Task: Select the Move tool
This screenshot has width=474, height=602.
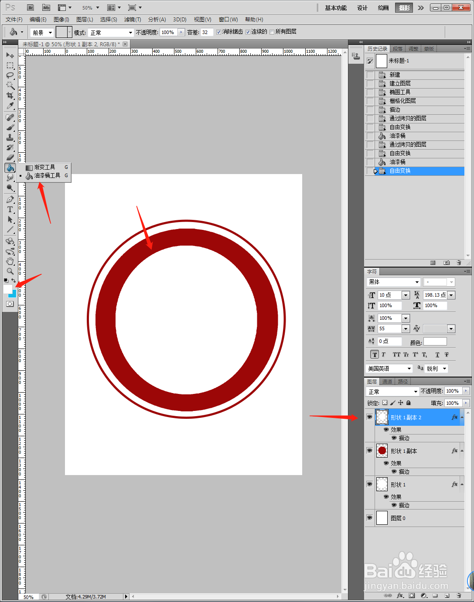Action: pyautogui.click(x=10, y=55)
